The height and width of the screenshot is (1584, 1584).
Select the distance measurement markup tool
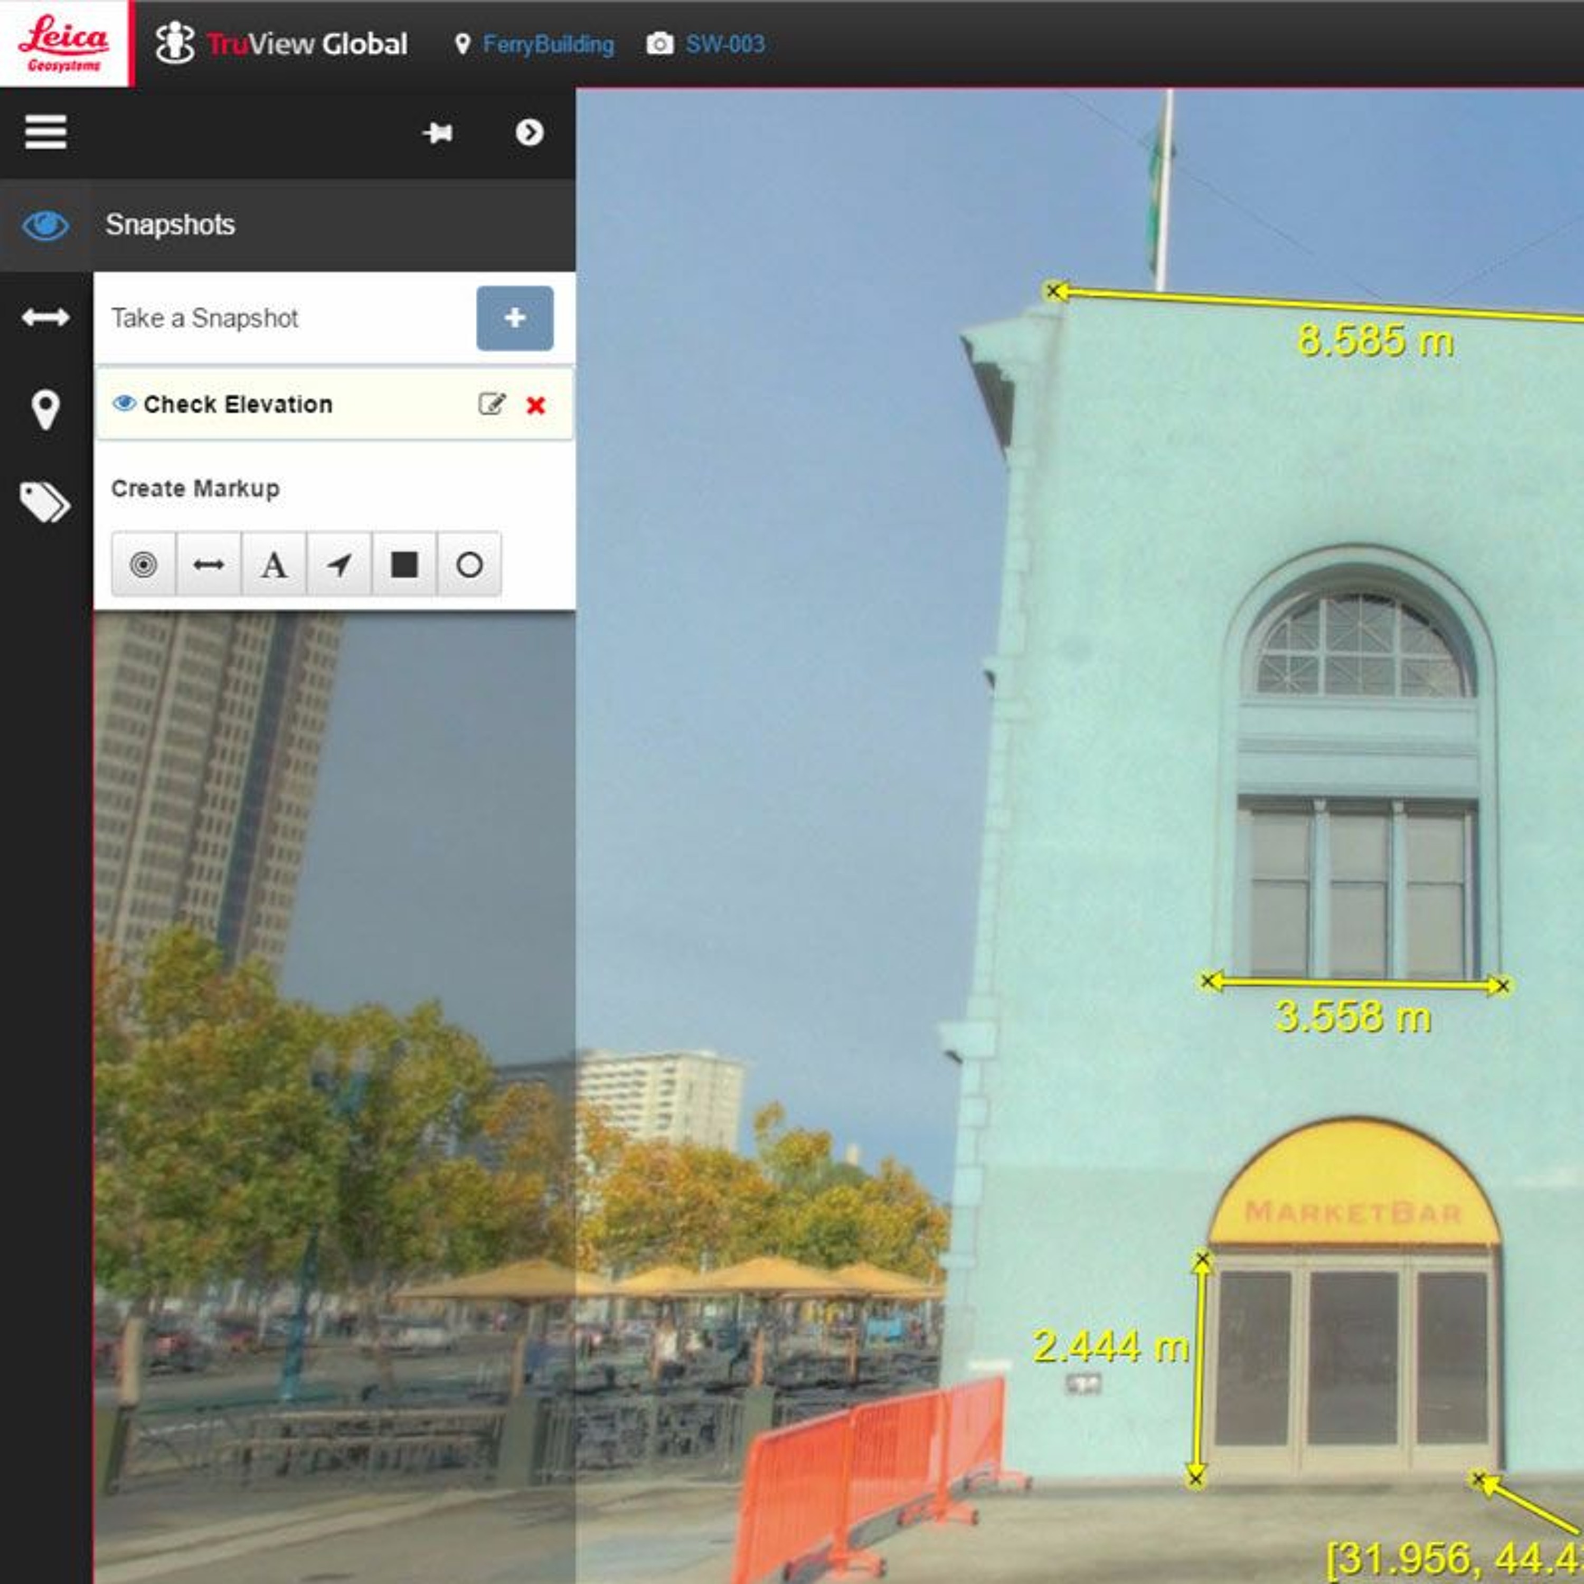click(208, 564)
